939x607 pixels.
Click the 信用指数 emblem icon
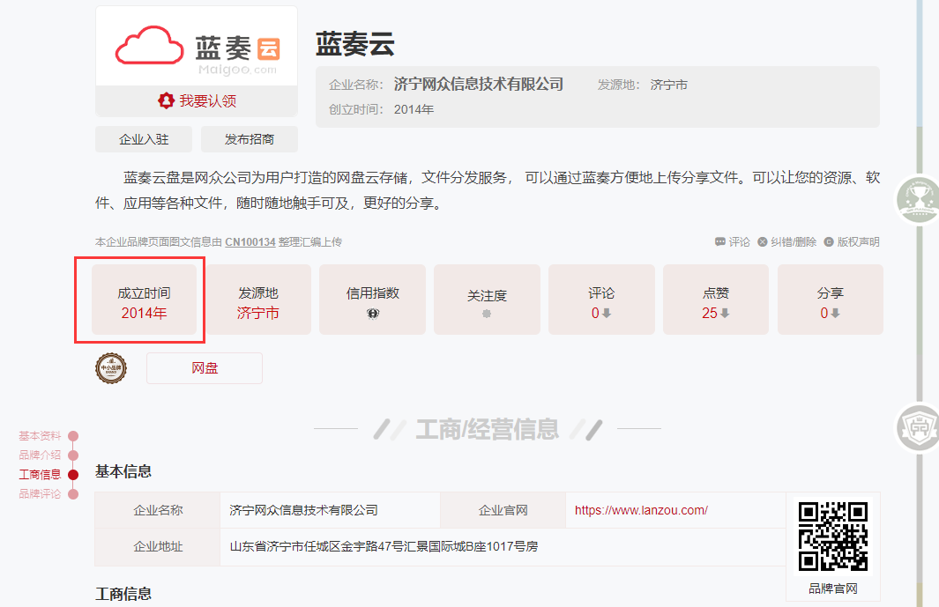372,313
